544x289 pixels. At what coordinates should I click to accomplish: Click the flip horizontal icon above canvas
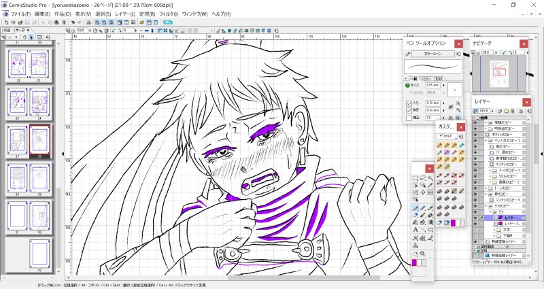(146, 31)
